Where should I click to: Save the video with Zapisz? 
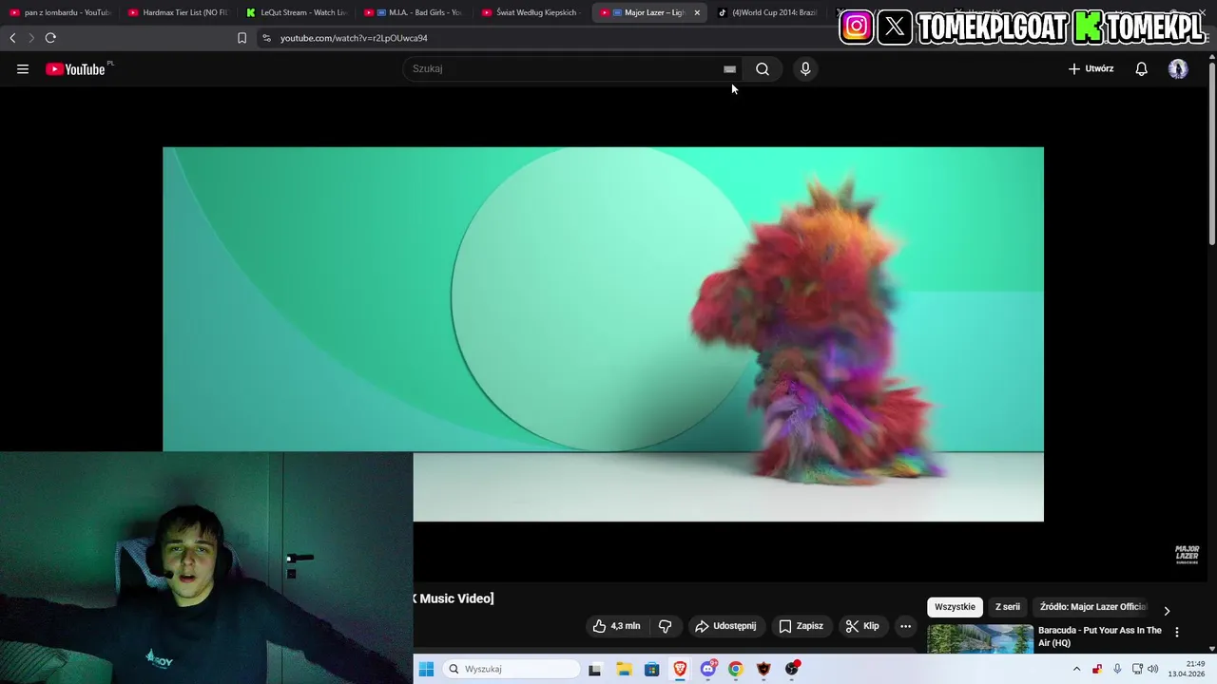click(802, 626)
